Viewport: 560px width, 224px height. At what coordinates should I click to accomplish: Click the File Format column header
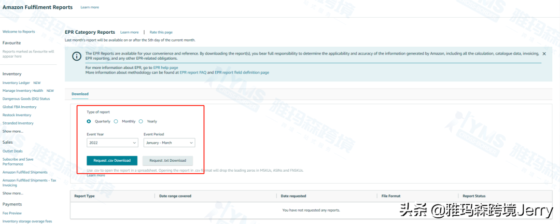(x=391, y=196)
